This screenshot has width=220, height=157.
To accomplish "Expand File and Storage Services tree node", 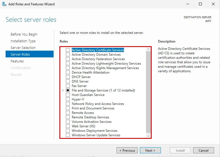I will pos(63,90).
